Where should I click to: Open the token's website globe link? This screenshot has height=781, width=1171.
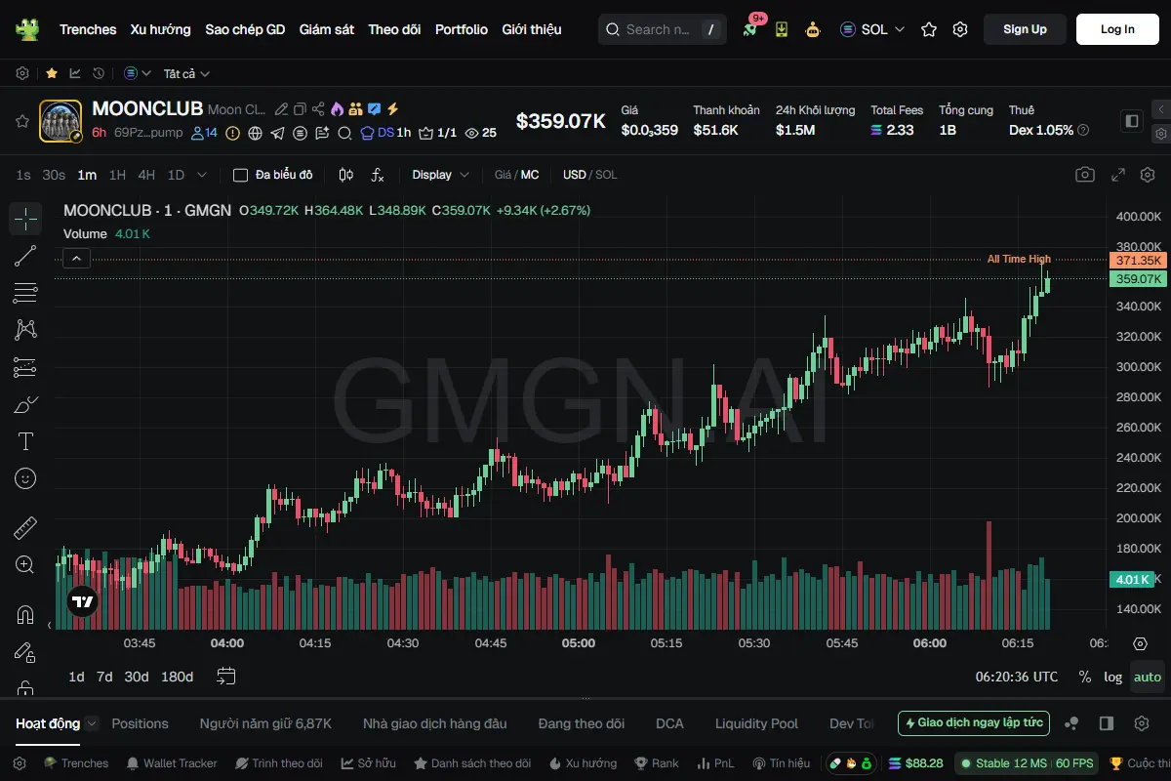point(256,133)
